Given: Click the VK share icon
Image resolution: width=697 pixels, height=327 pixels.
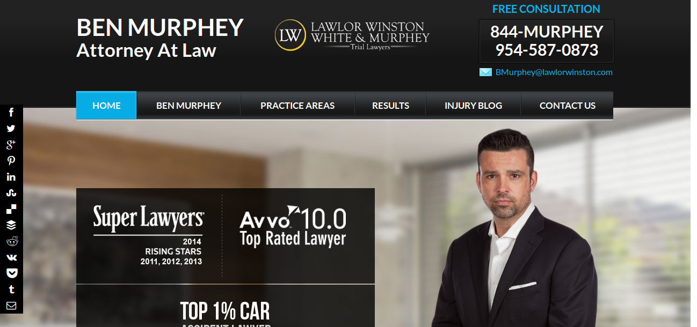Looking at the screenshot, I should tap(11, 257).
